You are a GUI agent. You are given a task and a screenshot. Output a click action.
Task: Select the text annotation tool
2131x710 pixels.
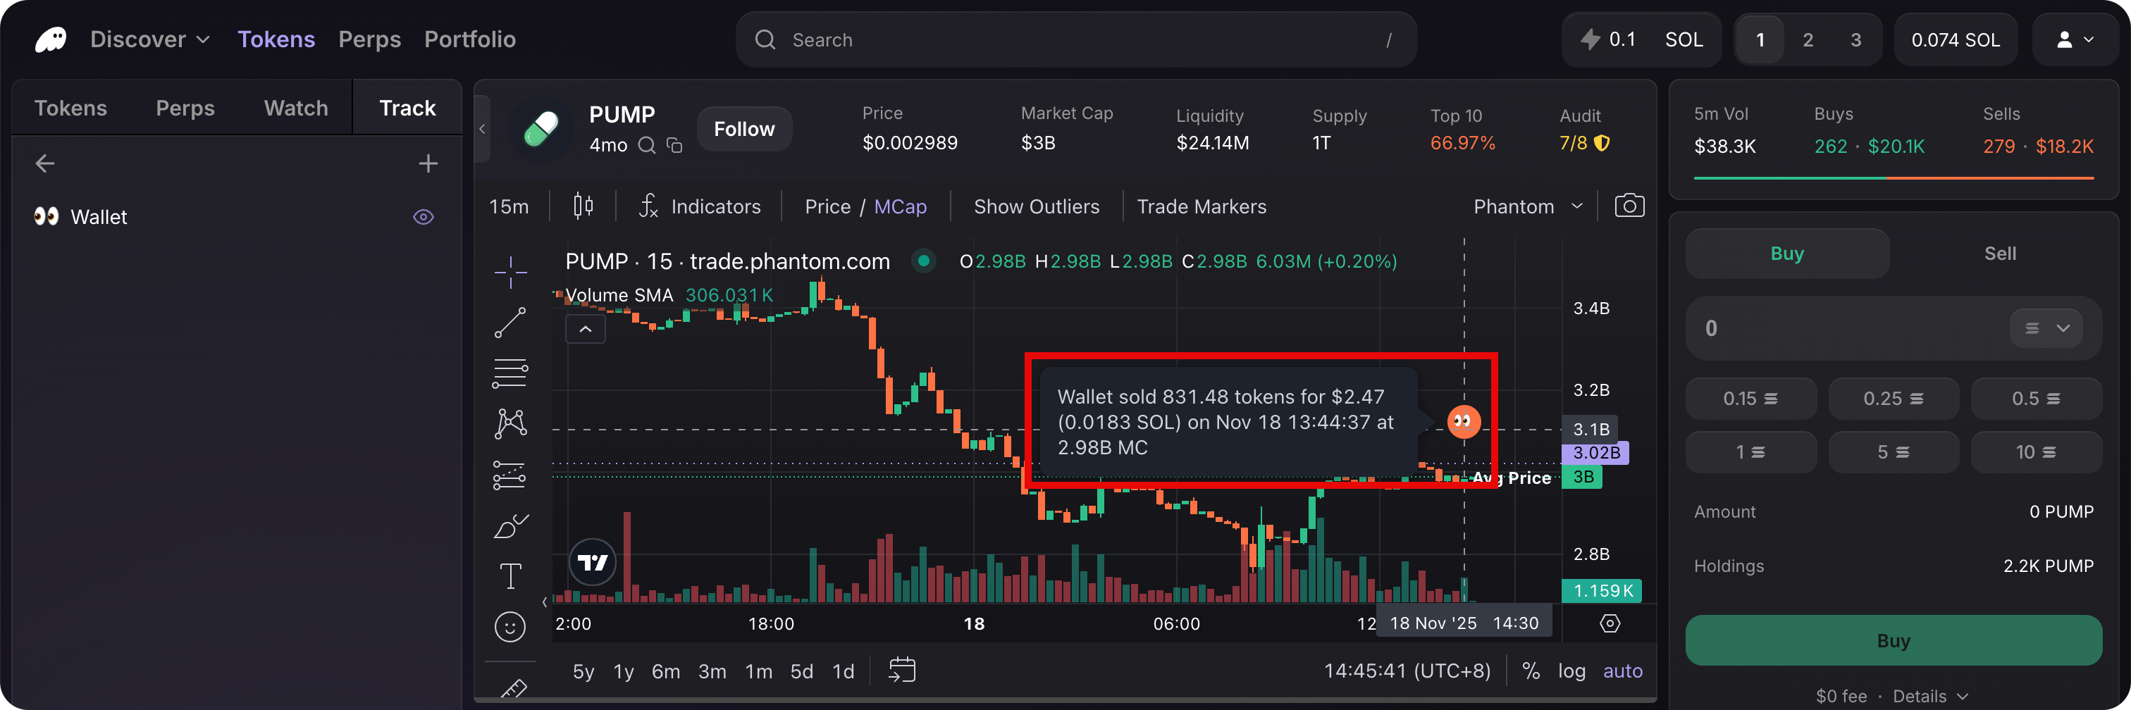pyautogui.click(x=510, y=575)
